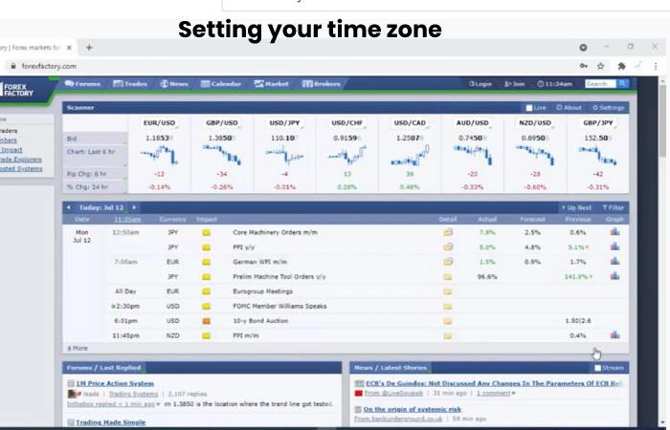The width and height of the screenshot is (670, 430).
Task: Open detail folder for German WPI m/m
Action: click(448, 262)
